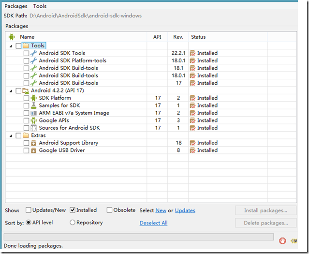Check the Google USB Driver checkbox
The image size is (309, 254).
coord(26,150)
